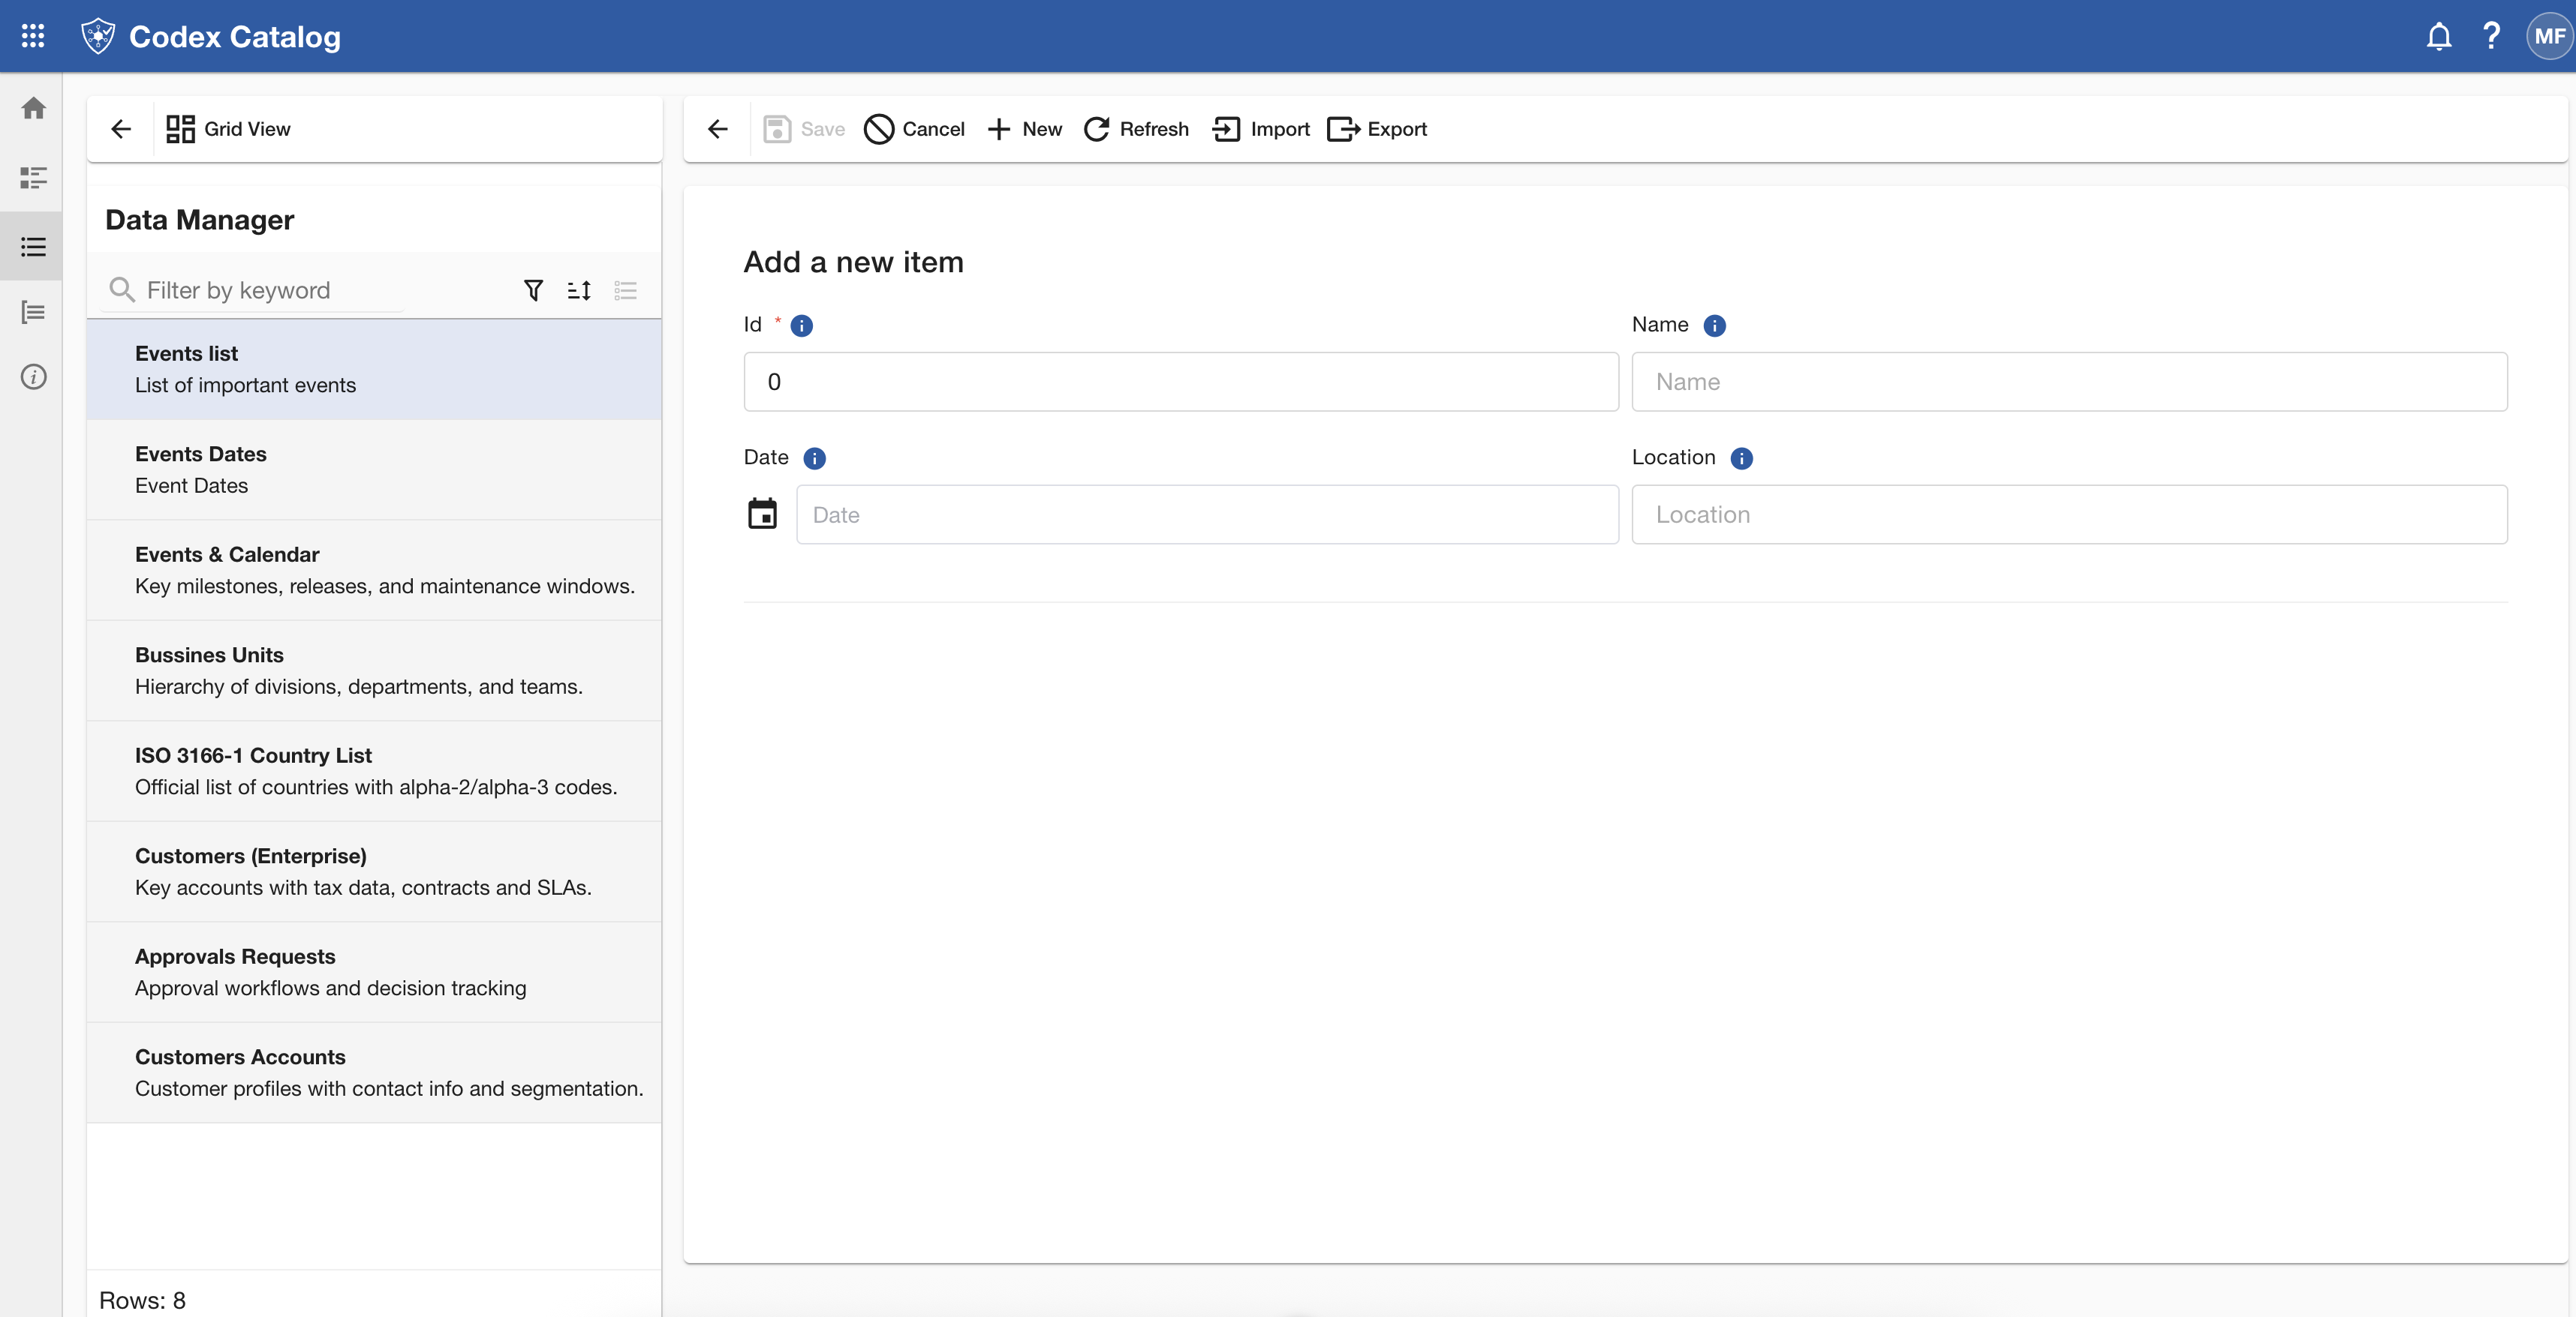Open the sort order options
Image resolution: width=2576 pixels, height=1317 pixels.
[x=579, y=289]
